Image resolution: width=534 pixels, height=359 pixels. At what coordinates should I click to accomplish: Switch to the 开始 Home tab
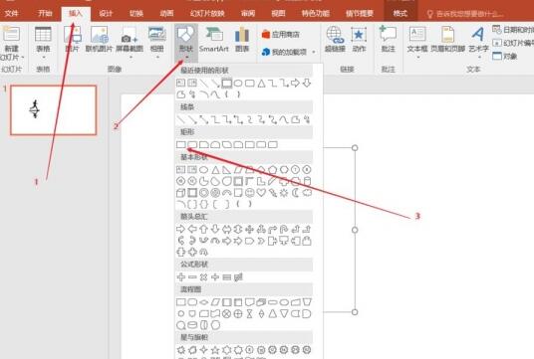pyautogui.click(x=45, y=14)
